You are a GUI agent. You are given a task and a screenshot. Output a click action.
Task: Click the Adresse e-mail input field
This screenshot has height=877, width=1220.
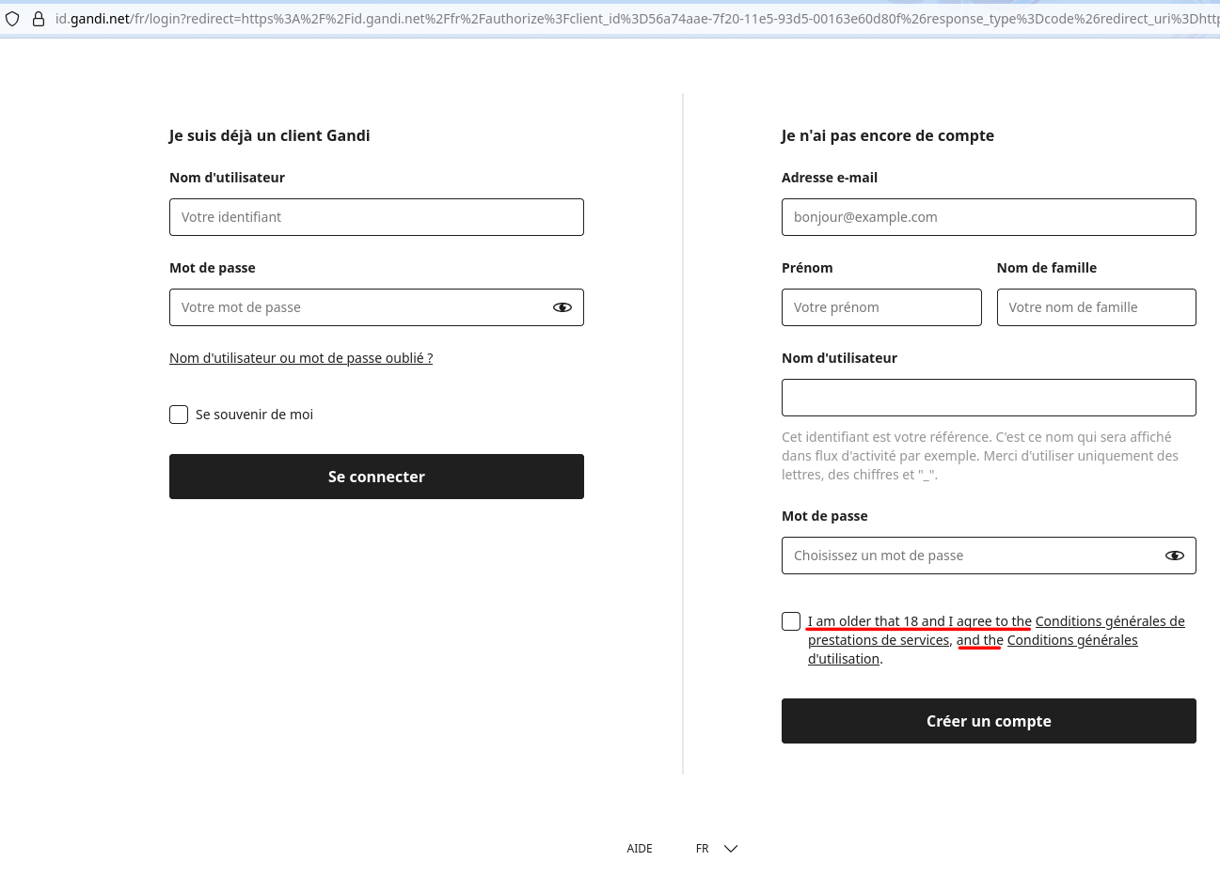[x=989, y=217]
